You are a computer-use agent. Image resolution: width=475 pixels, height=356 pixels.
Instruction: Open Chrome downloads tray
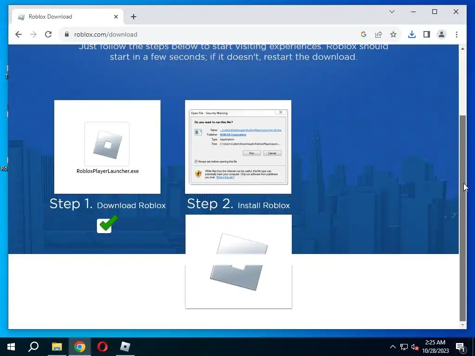coord(412,34)
